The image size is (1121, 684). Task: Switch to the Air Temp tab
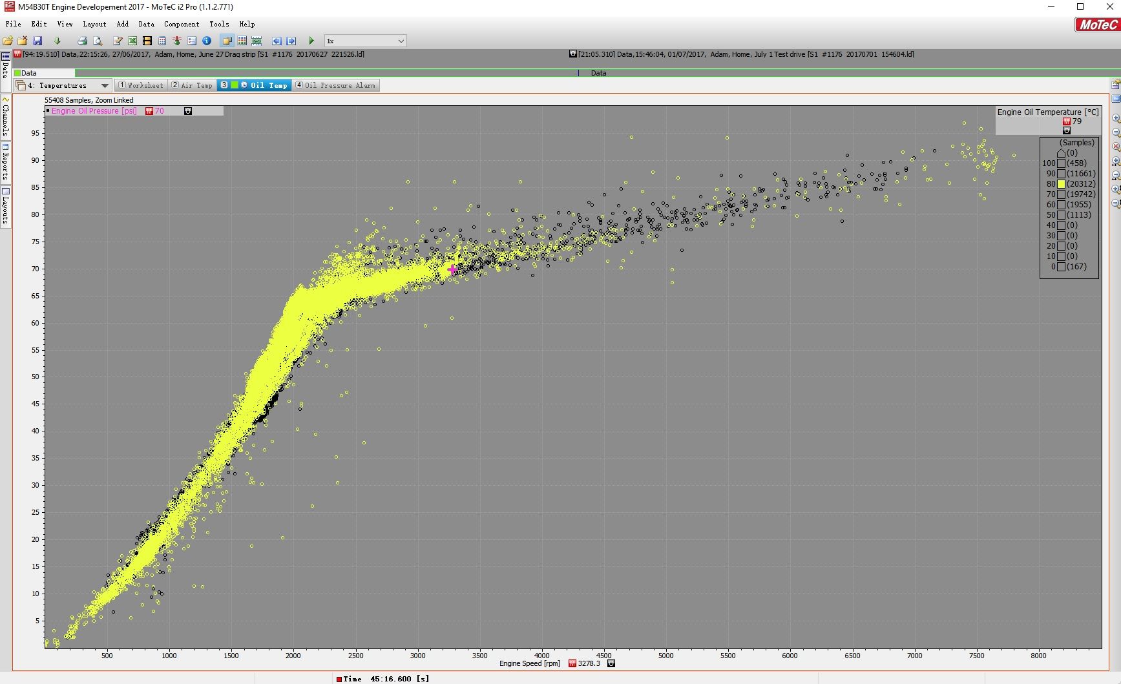click(x=192, y=85)
